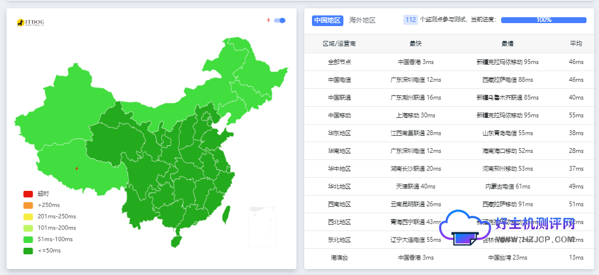Click the orange >250ms legend swatch
The width and height of the screenshot is (599, 275).
click(x=28, y=205)
